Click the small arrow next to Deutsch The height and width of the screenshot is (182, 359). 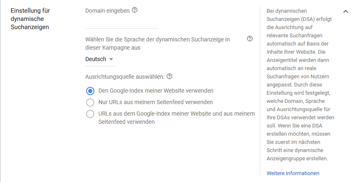(x=111, y=59)
